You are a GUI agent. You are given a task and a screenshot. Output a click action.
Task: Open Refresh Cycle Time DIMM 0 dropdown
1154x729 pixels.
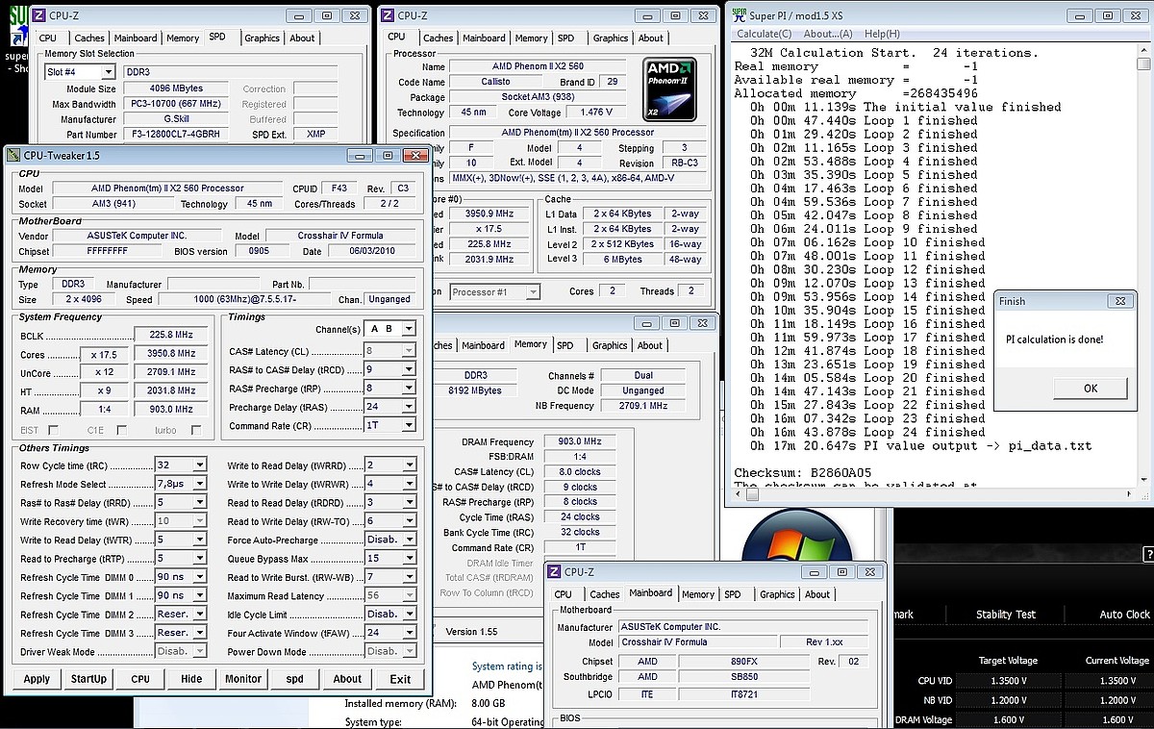click(x=200, y=577)
